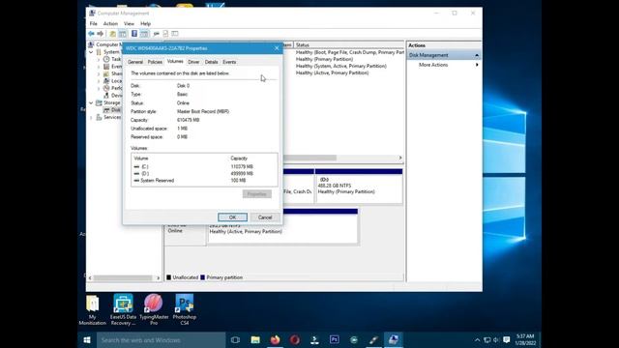Screen dimensions: 619x348
Task: Click More Actions in the Actions pane
Action: tap(433, 65)
